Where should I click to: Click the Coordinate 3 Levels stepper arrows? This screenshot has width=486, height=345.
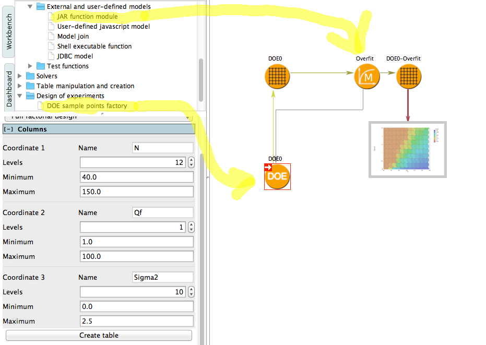click(x=191, y=292)
